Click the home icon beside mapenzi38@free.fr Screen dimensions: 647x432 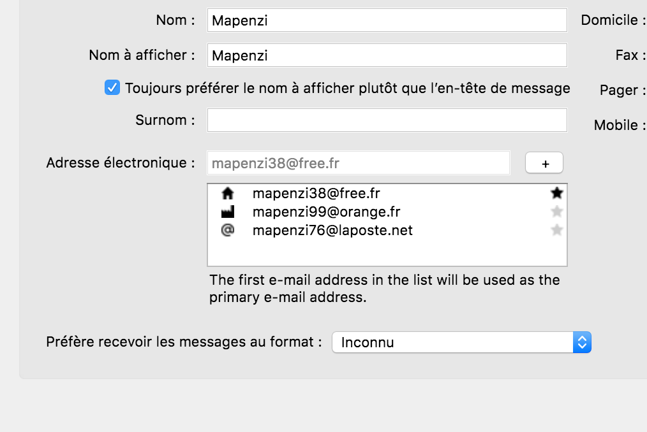coord(227,193)
